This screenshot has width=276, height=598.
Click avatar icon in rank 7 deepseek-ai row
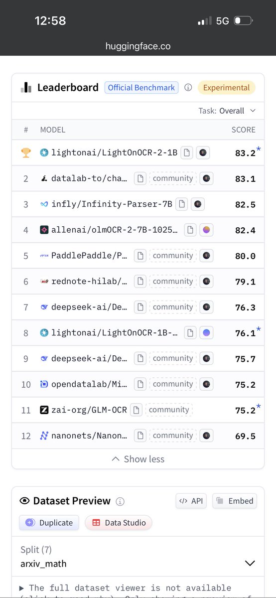coord(206,307)
